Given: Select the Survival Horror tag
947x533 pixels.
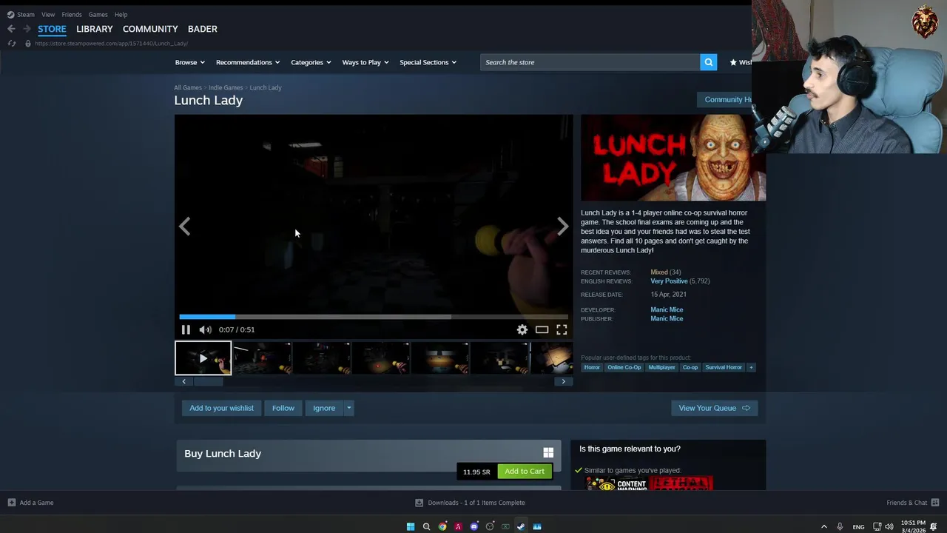Looking at the screenshot, I should pos(723,367).
